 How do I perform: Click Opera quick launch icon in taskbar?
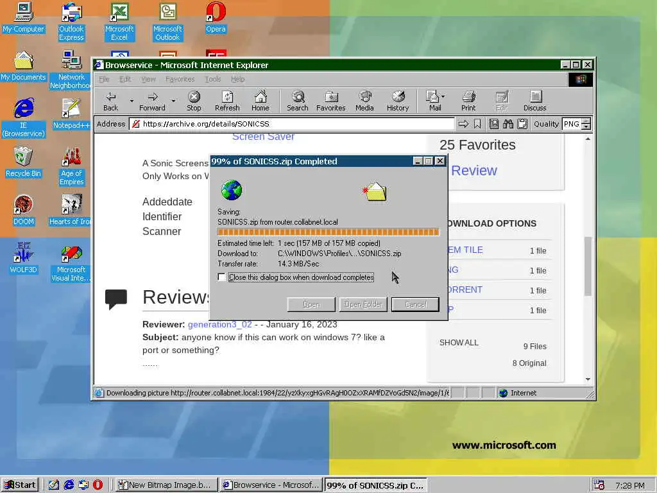98,485
